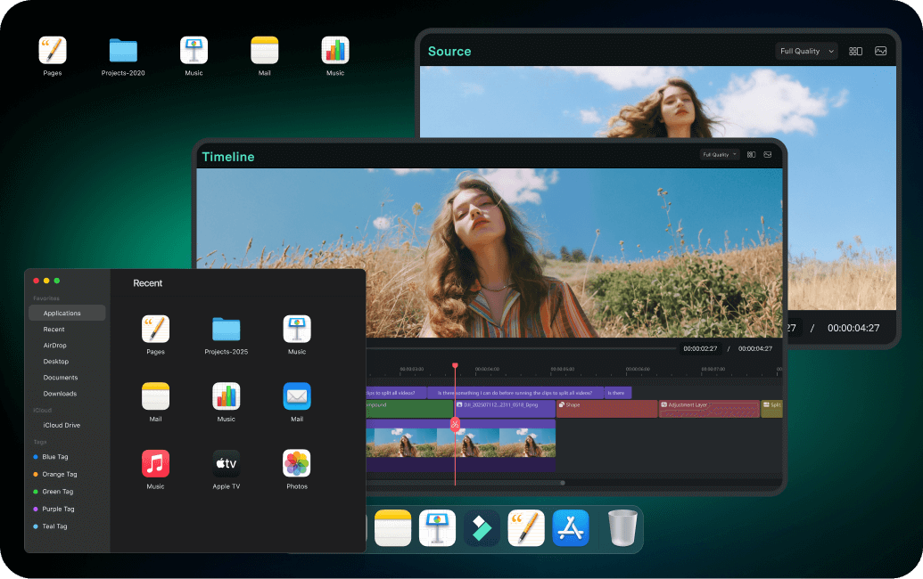Image resolution: width=923 pixels, height=579 pixels.
Task: Click the desktop podium icon labeled Music
Action: tap(194, 50)
